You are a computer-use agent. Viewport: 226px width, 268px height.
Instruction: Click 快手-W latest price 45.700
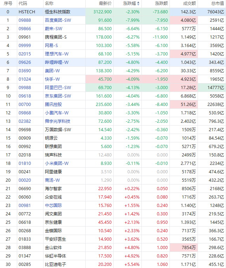coord(105,79)
